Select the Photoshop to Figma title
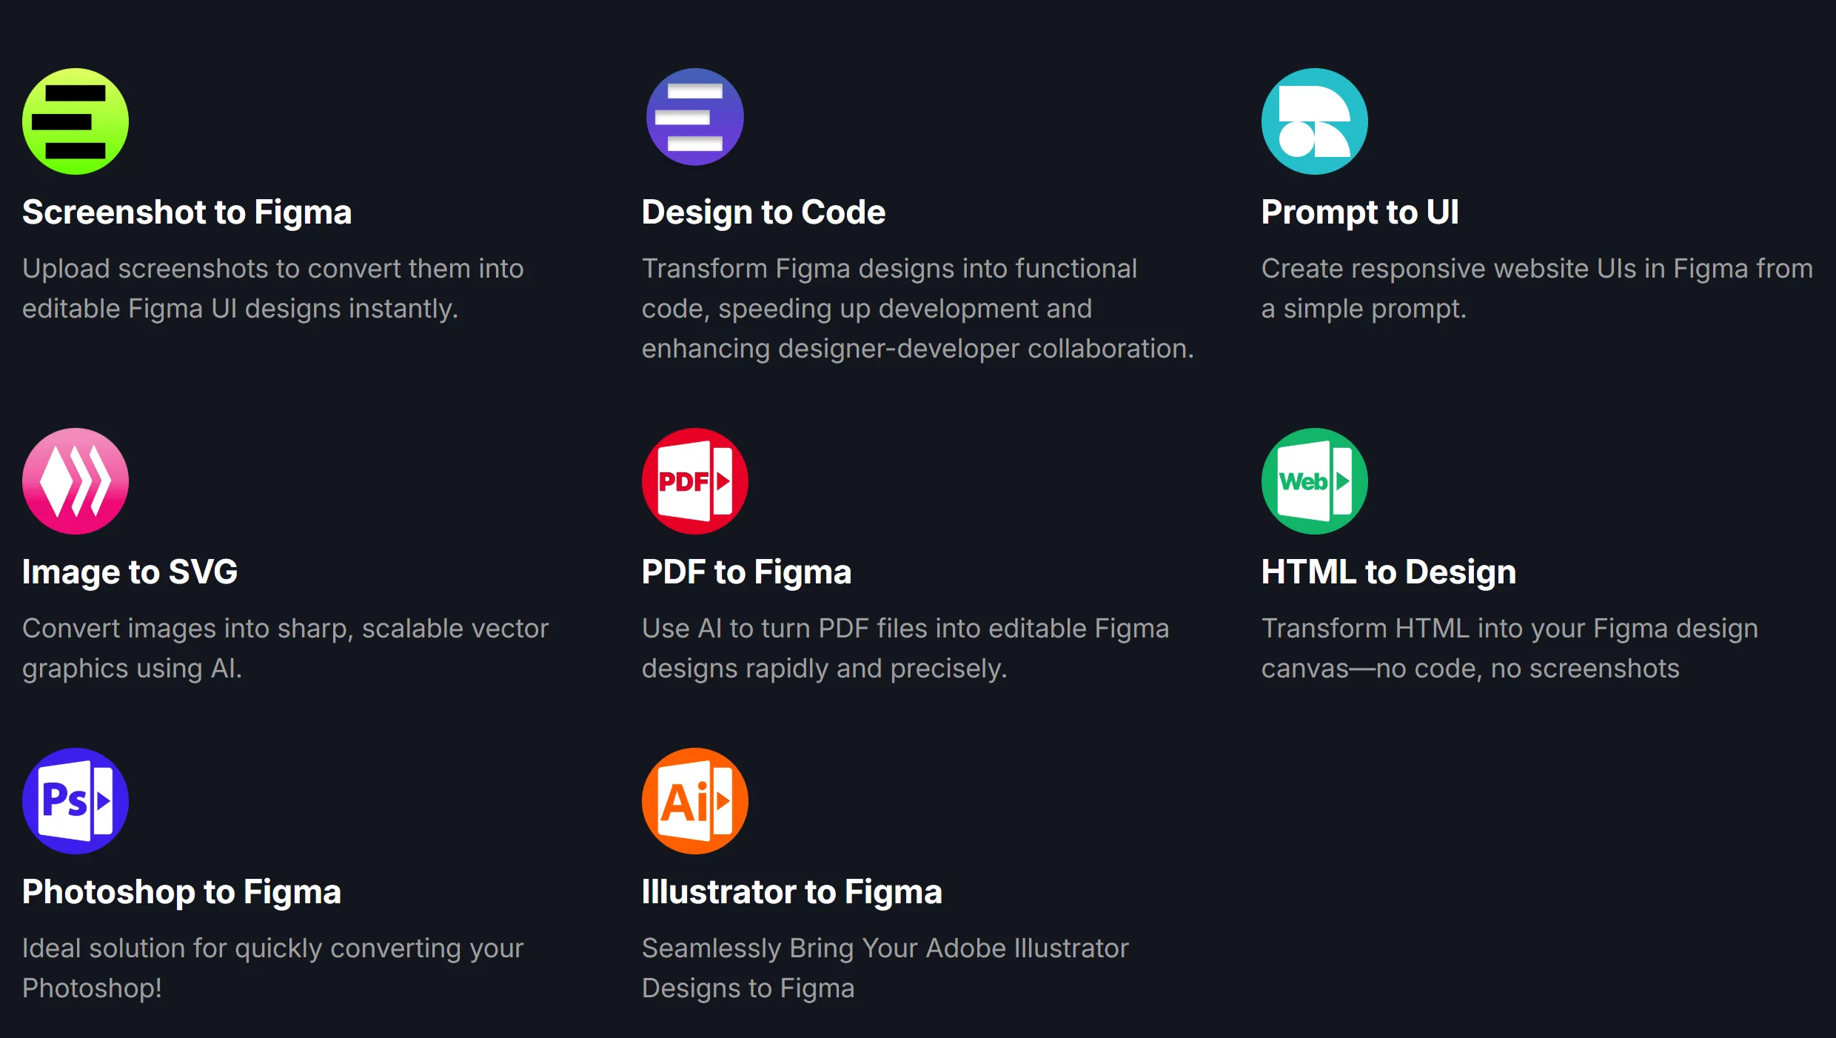Viewport: 1836px width, 1038px height. click(x=181, y=892)
